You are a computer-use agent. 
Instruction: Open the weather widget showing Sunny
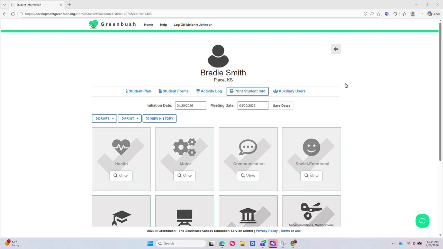tap(12, 243)
